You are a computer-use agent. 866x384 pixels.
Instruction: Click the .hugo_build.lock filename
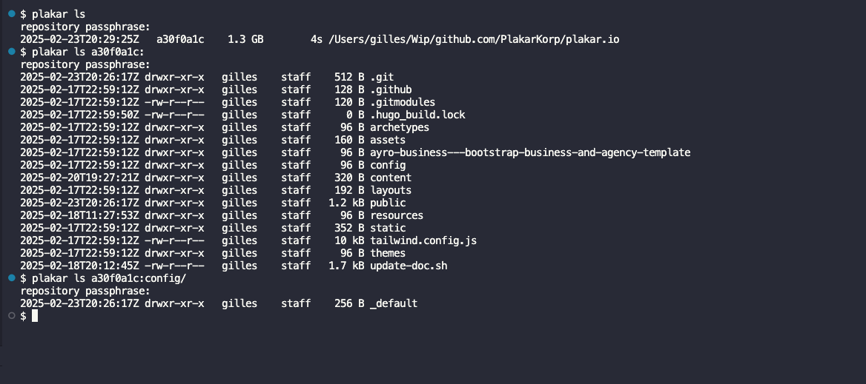click(417, 115)
